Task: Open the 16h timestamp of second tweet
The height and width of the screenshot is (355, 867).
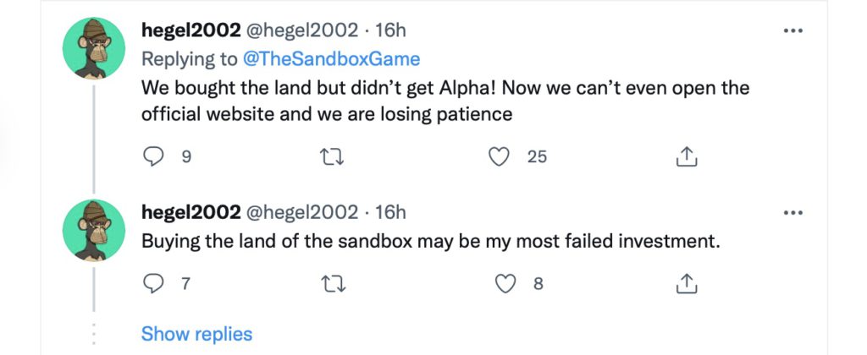Action: pyautogui.click(x=390, y=212)
